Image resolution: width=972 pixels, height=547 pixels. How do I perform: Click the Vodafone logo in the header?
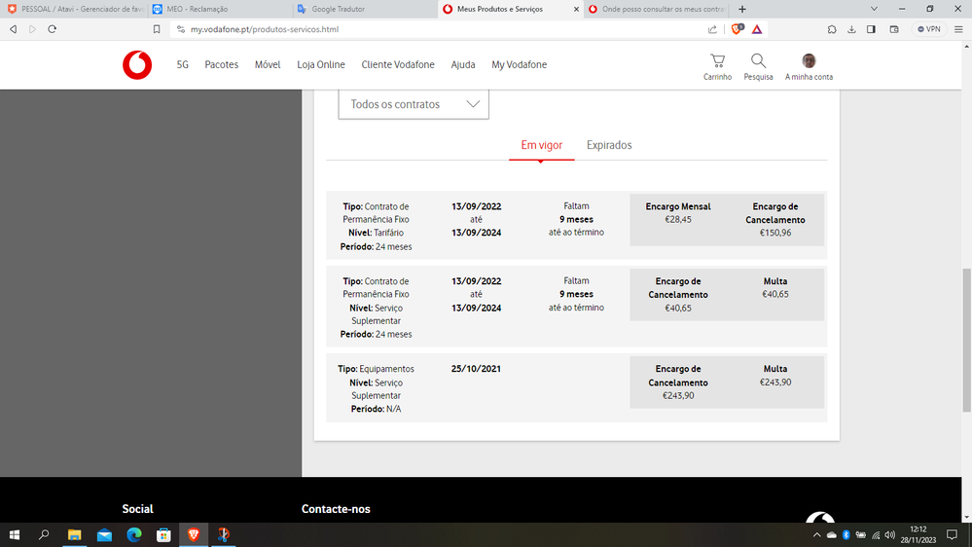tap(137, 65)
